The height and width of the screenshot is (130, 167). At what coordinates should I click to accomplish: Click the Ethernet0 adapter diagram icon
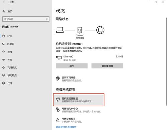tap(80, 30)
